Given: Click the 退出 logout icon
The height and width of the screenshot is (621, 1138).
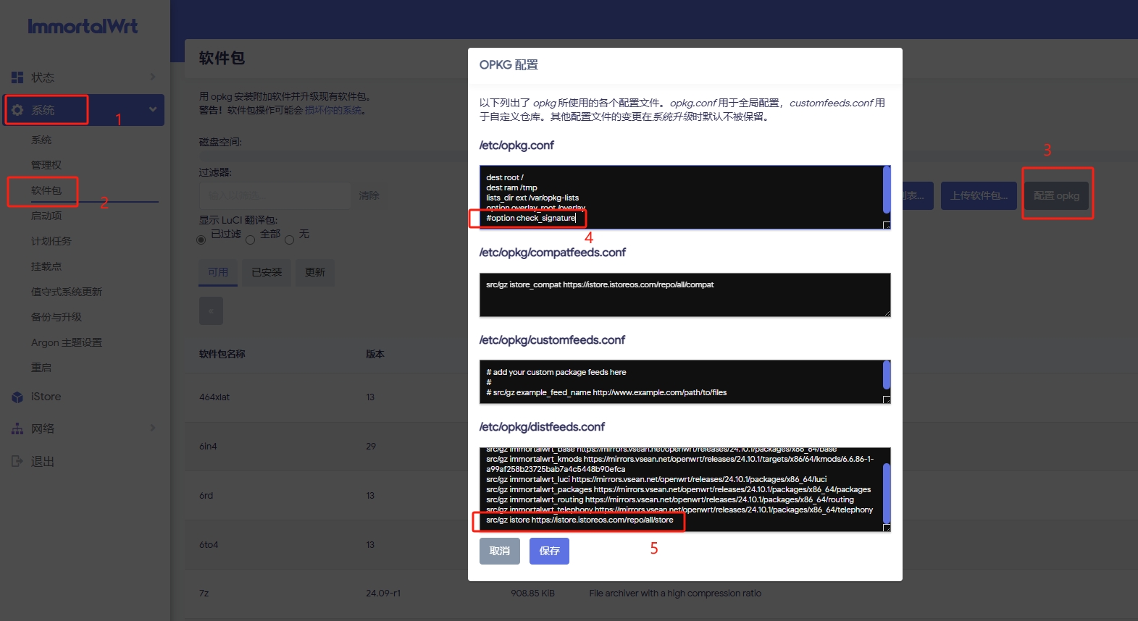Looking at the screenshot, I should pyautogui.click(x=17, y=461).
